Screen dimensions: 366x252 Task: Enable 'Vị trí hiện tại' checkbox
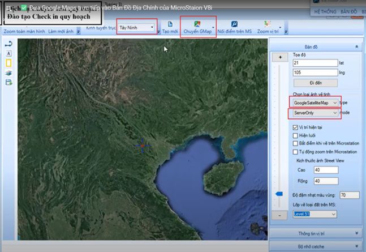(295, 127)
